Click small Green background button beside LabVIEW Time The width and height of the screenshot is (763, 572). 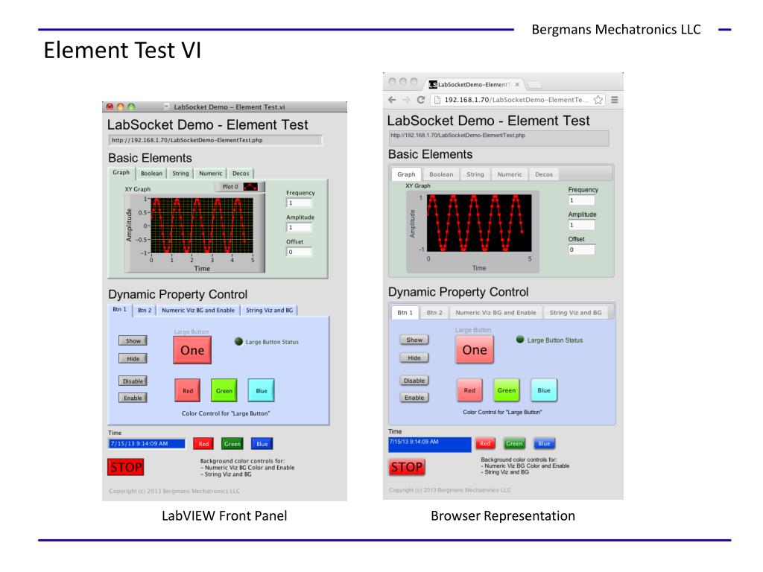coord(232,444)
